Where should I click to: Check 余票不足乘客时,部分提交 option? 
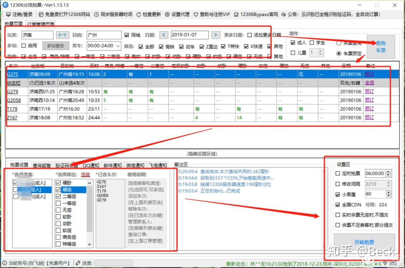pyautogui.click(x=338, y=225)
